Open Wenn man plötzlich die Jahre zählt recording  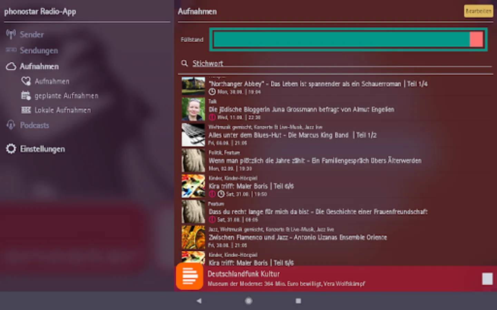point(315,161)
